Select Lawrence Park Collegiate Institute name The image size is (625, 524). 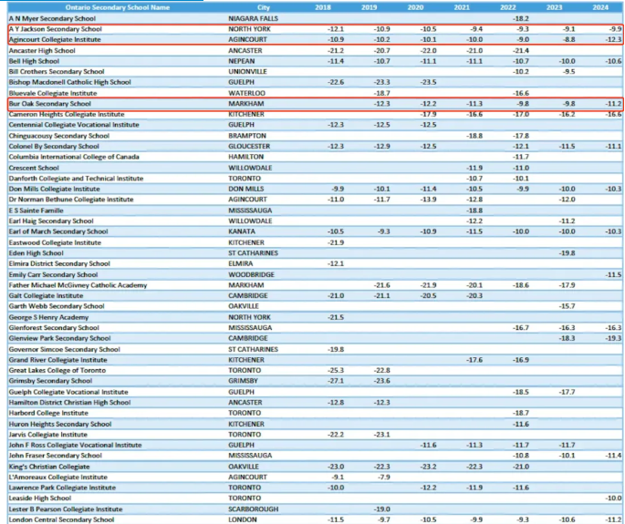tap(62, 488)
